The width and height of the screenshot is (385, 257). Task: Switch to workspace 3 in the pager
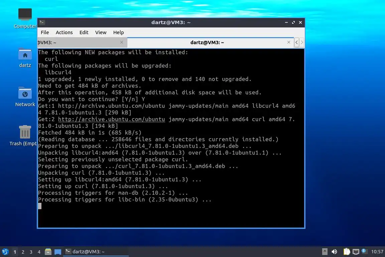point(31,252)
